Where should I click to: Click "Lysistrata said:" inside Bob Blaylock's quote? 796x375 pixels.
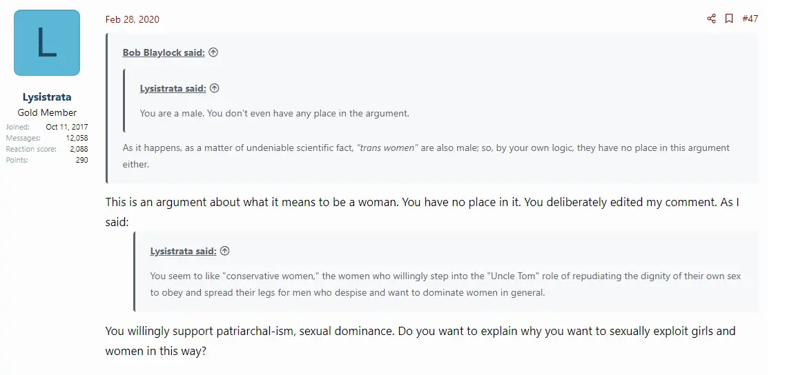tap(173, 88)
